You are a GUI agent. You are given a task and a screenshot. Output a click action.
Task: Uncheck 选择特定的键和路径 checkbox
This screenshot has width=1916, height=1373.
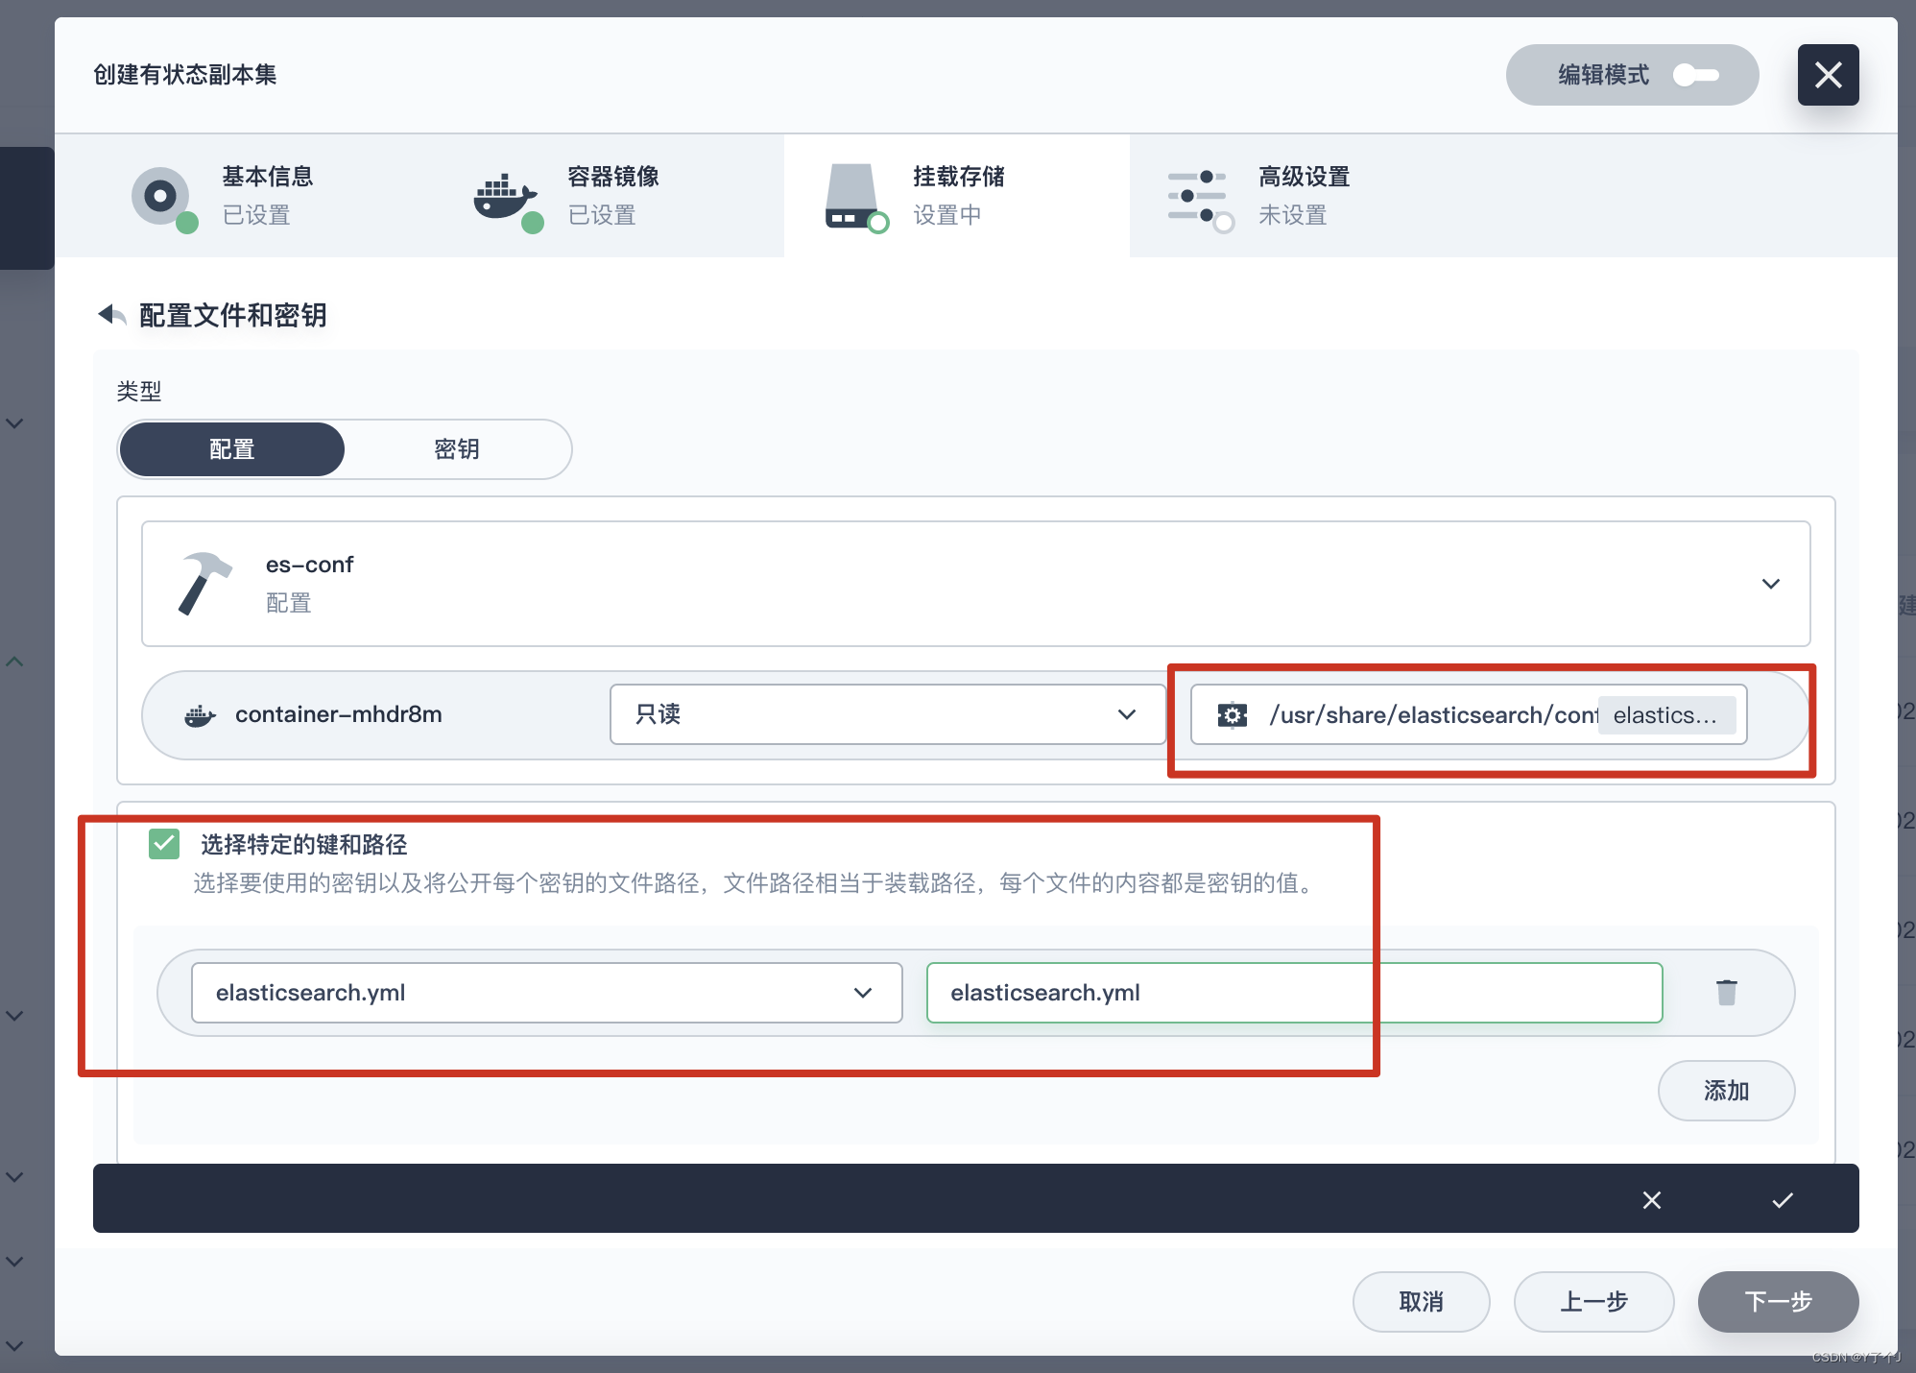(164, 844)
